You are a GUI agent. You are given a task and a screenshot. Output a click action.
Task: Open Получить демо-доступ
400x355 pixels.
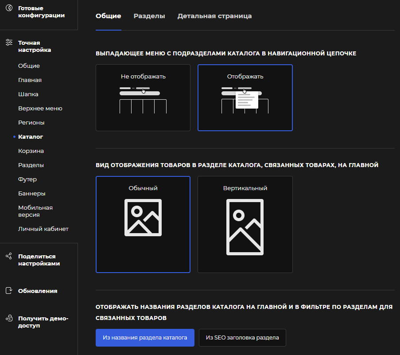(43, 322)
